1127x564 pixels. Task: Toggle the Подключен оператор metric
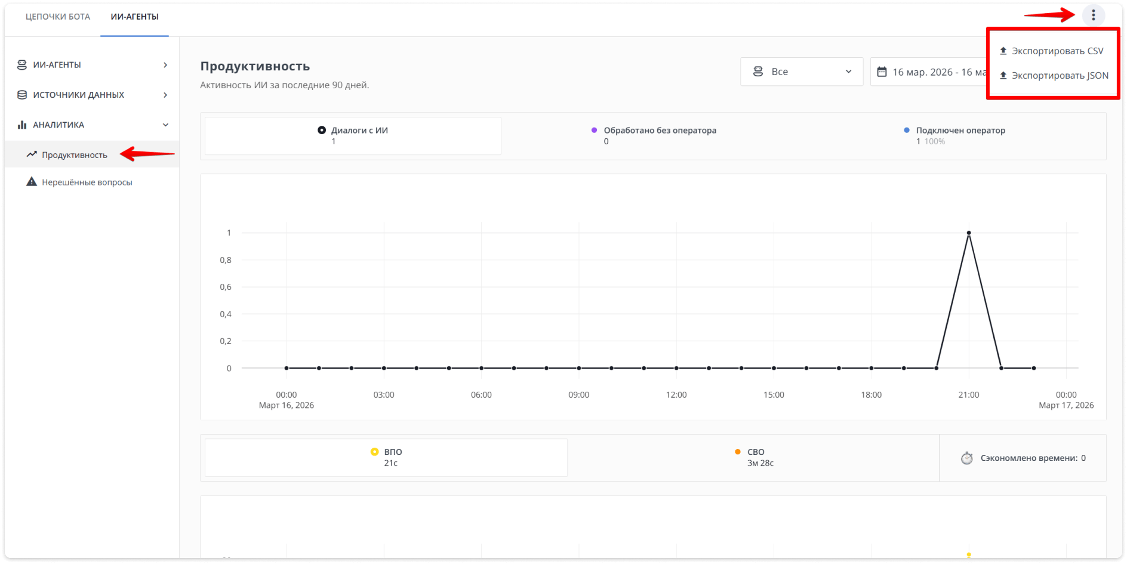point(906,130)
